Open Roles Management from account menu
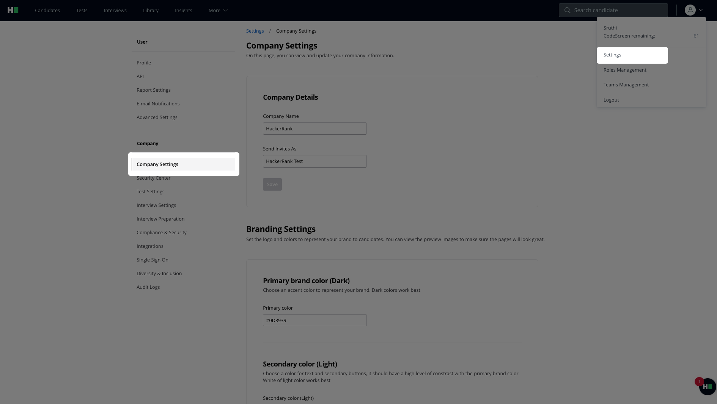 (625, 70)
